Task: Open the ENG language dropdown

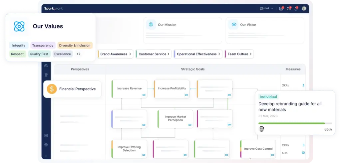Action: [x=266, y=9]
